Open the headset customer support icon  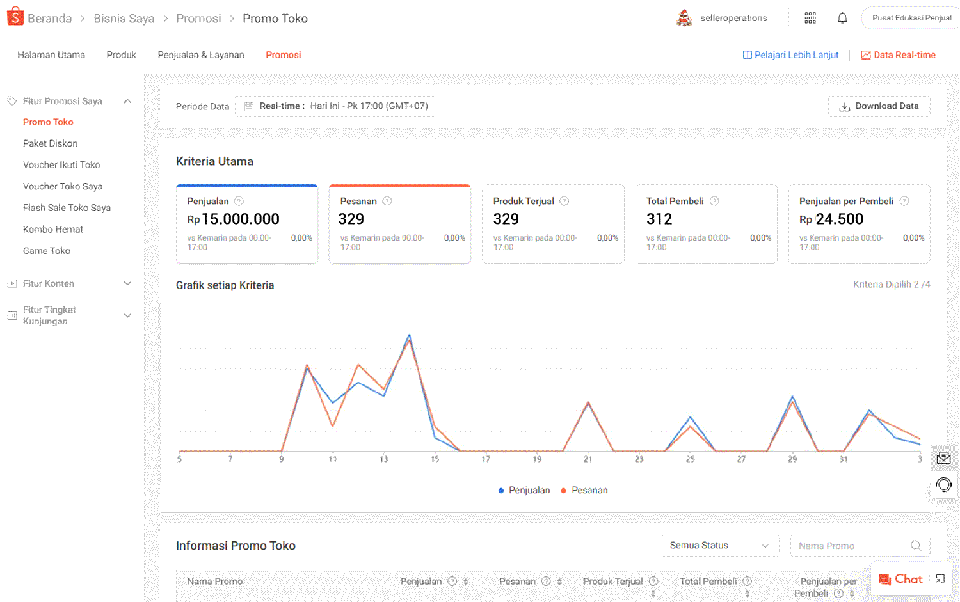[943, 485]
